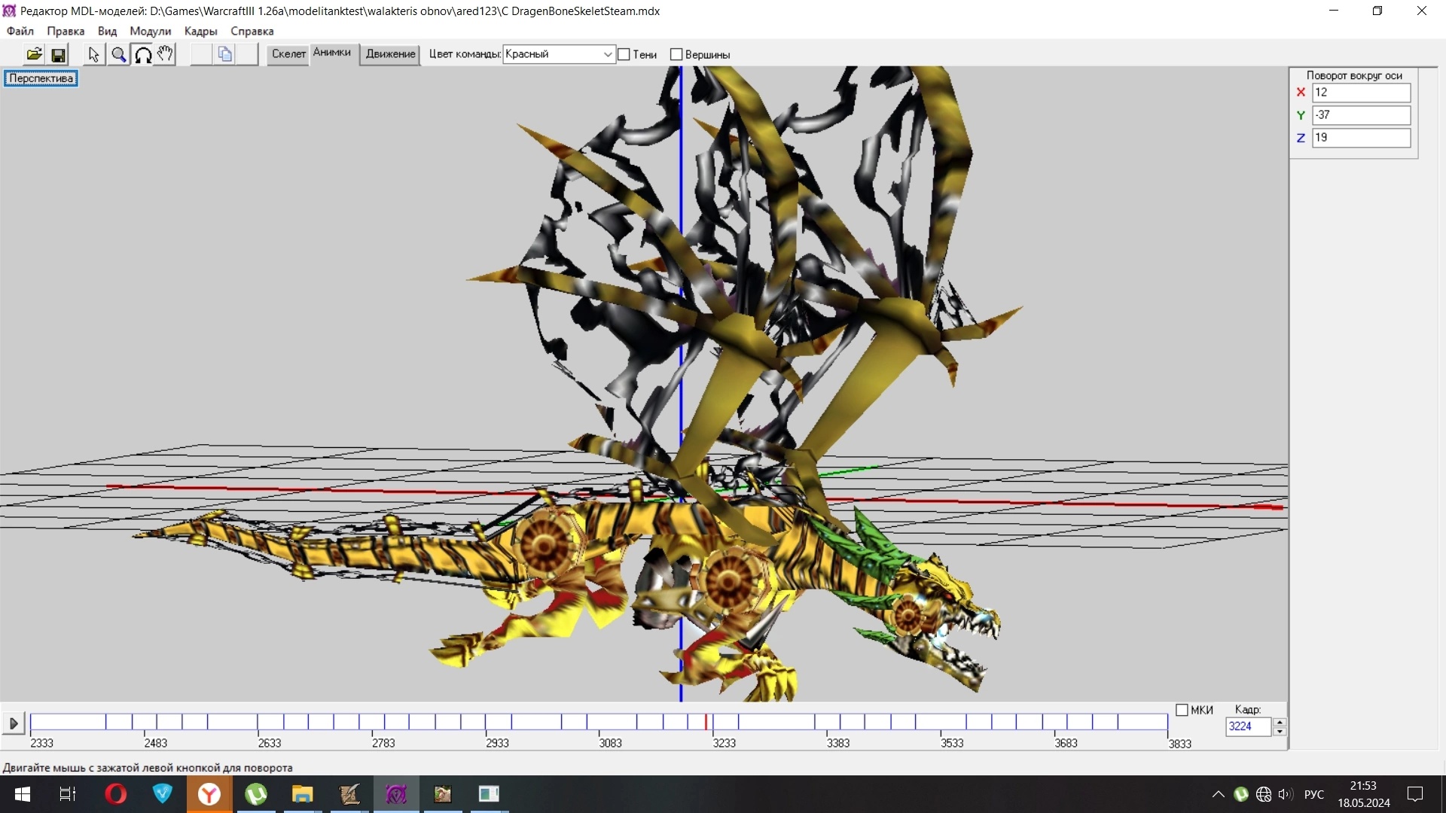Switch to the Скелет tab

tap(288, 53)
